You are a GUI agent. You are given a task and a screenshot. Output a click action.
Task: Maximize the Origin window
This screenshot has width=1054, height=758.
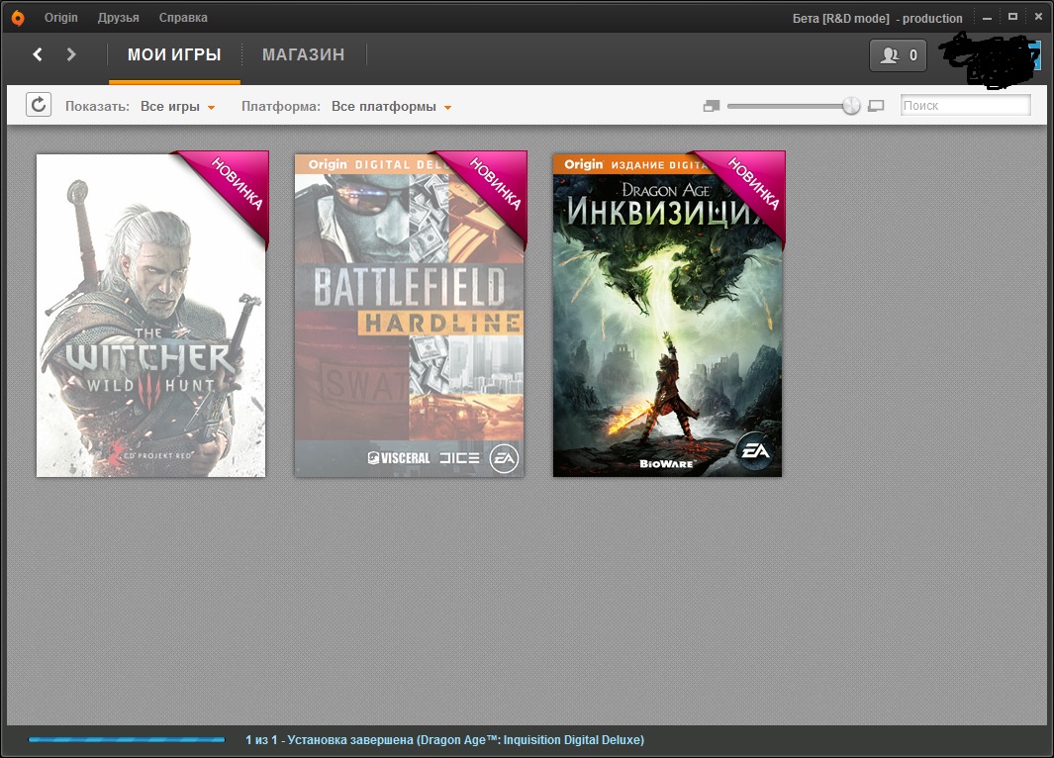click(x=1012, y=17)
